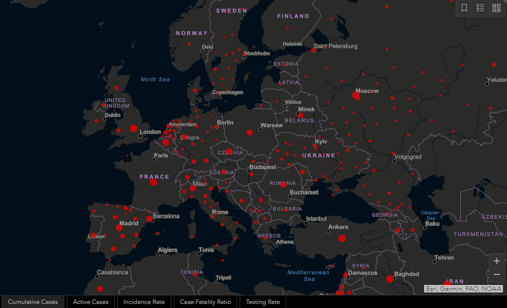Zoom out with the minus button
The height and width of the screenshot is (308, 507).
[x=496, y=274]
